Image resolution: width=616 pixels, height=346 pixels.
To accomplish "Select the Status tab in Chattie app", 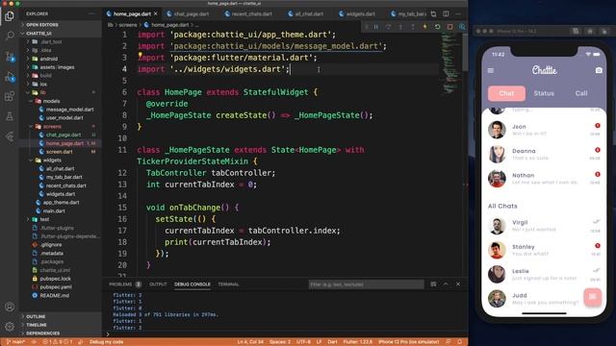I will (544, 93).
